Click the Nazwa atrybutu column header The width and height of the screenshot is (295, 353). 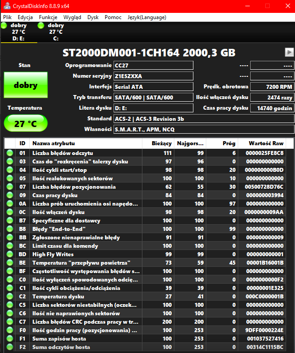(x=86, y=143)
